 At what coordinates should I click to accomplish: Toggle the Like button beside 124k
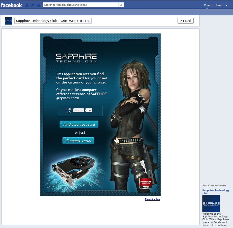point(79,110)
